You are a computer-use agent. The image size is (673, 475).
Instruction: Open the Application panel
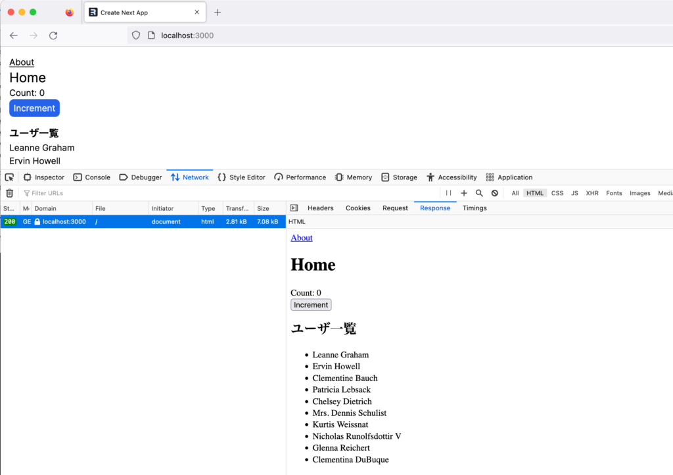(509, 177)
